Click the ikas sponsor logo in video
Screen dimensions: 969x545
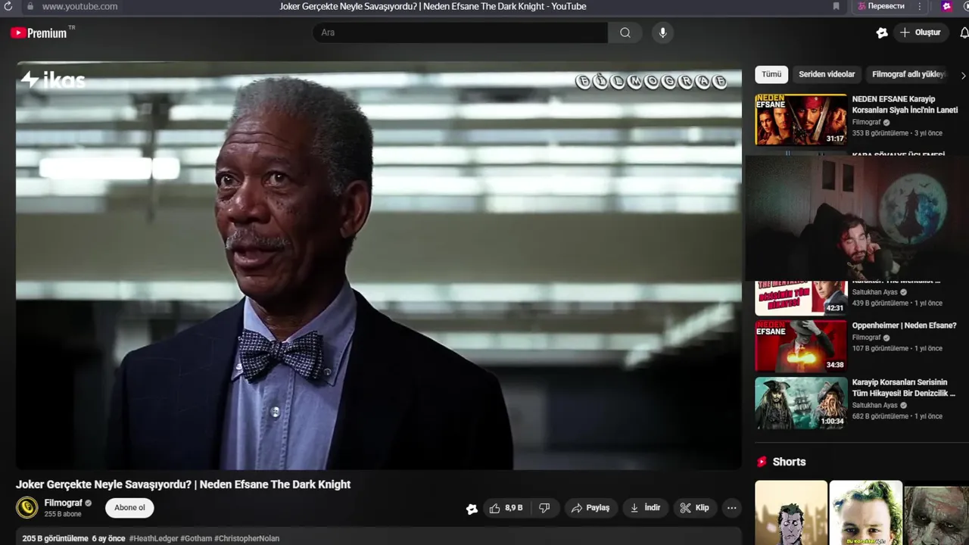pos(52,79)
